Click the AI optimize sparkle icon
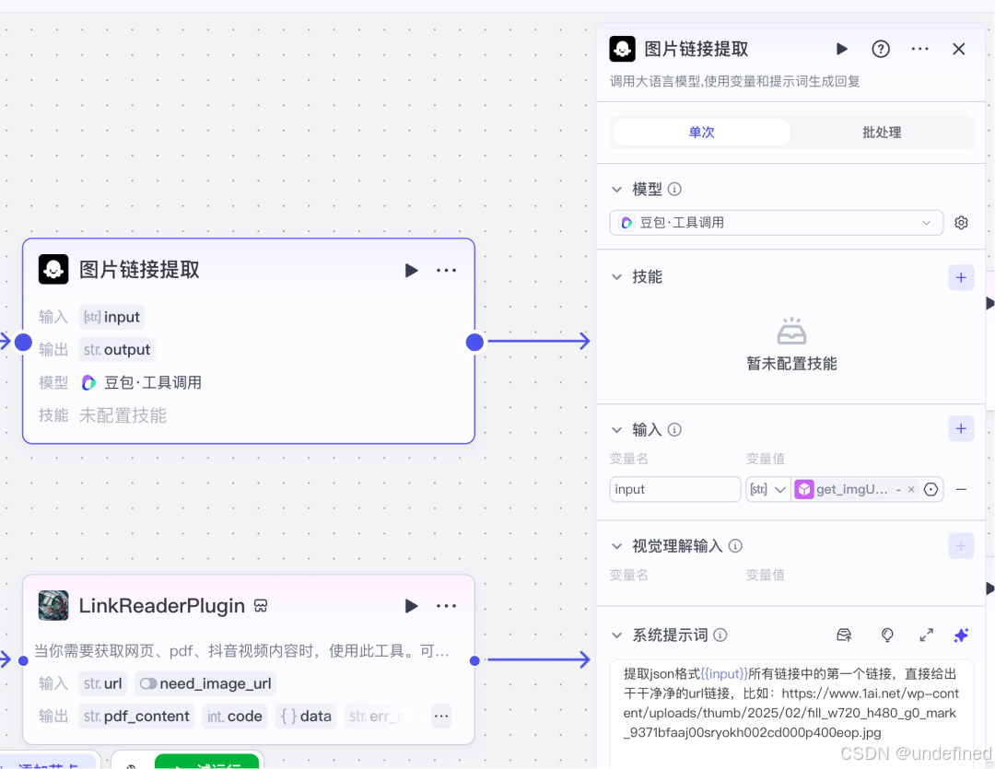Screen dimensions: 995x769 pos(961,635)
